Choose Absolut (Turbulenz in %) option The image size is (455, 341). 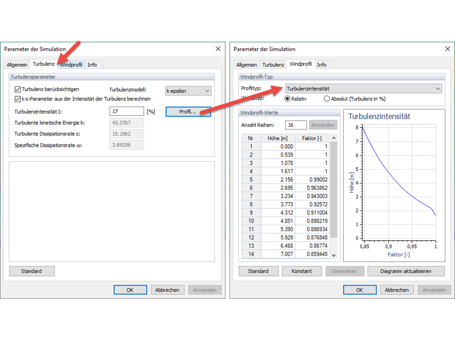327,99
